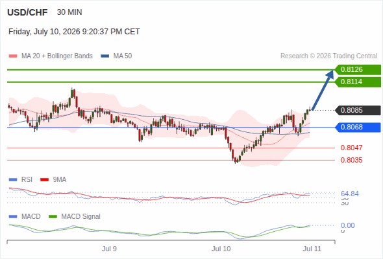This screenshot has width=383, height=259.
Task: Click the red 9MA legend marker
Action: pyautogui.click(x=44, y=180)
